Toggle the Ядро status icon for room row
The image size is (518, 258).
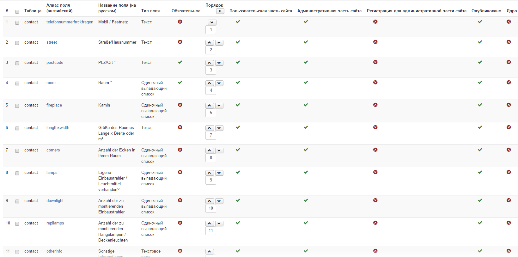pyautogui.click(x=509, y=83)
